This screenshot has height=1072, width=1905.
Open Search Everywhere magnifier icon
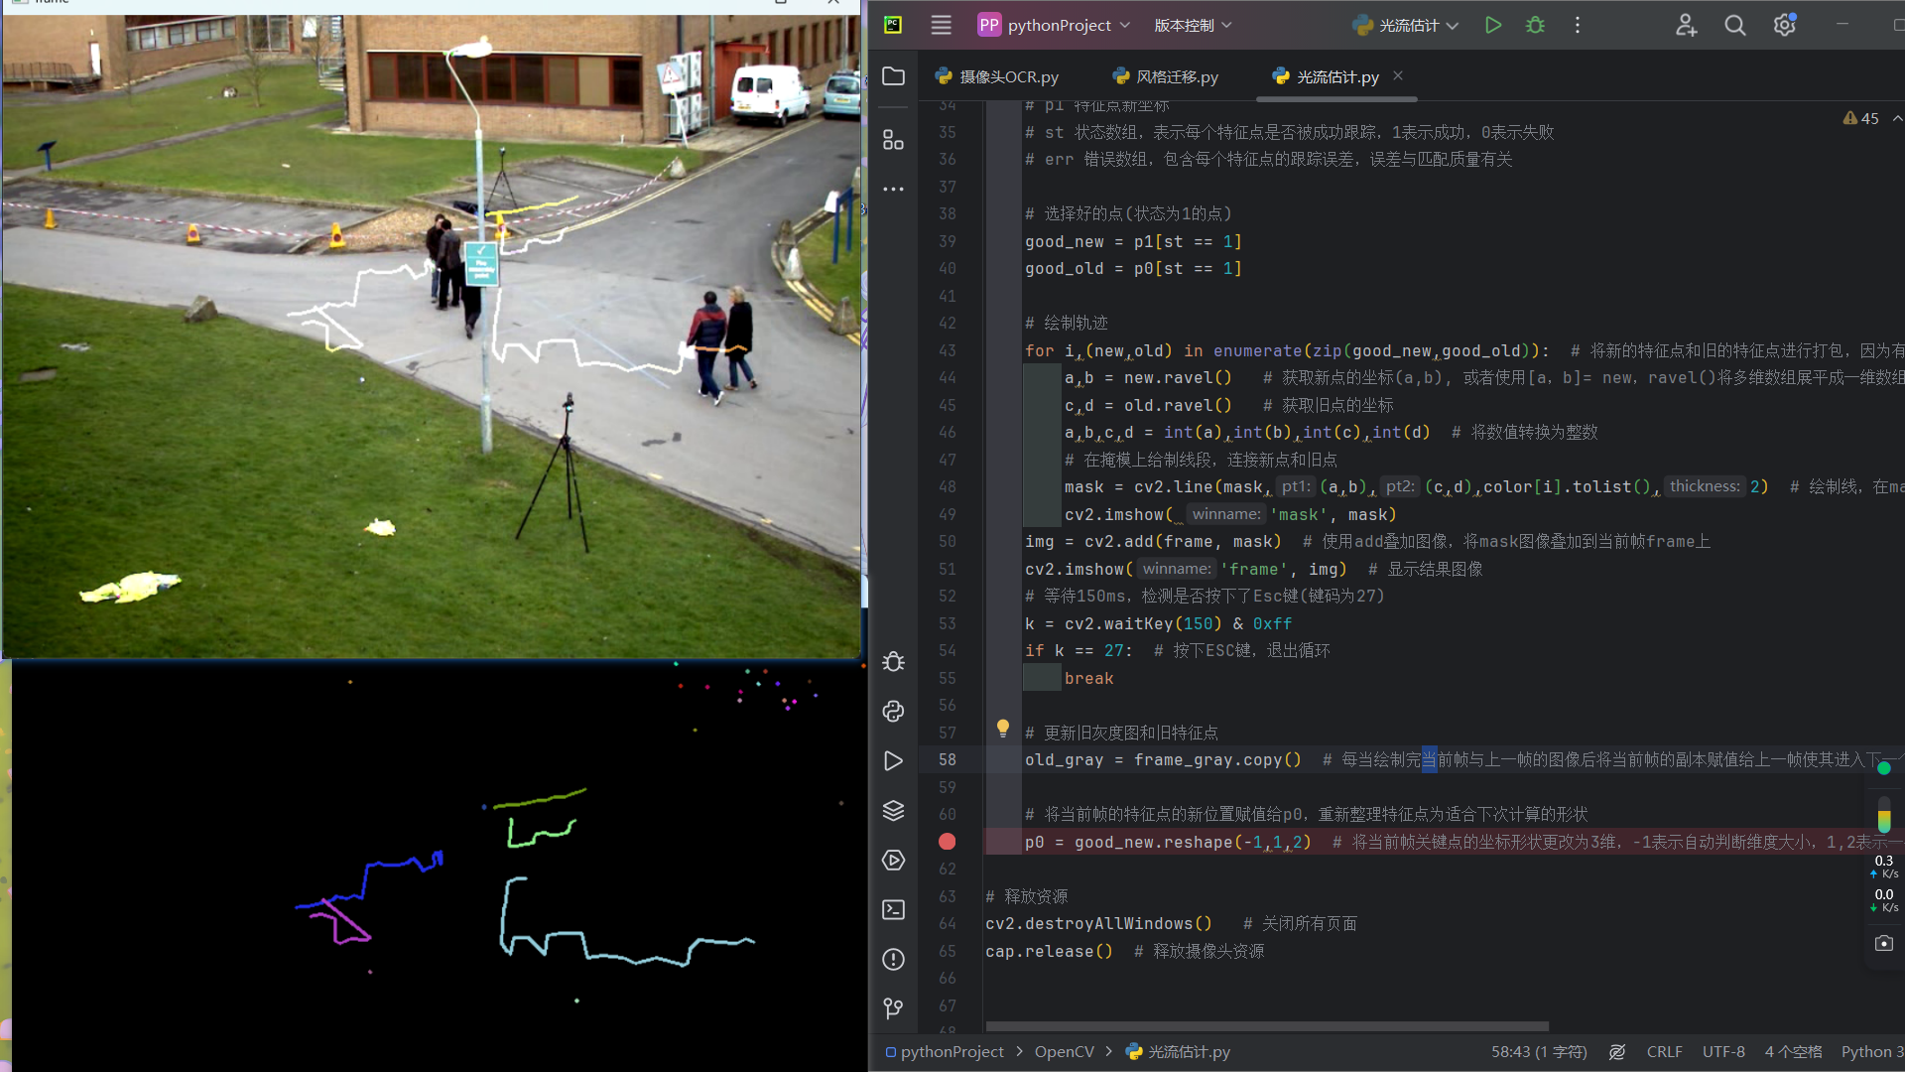pyautogui.click(x=1734, y=26)
